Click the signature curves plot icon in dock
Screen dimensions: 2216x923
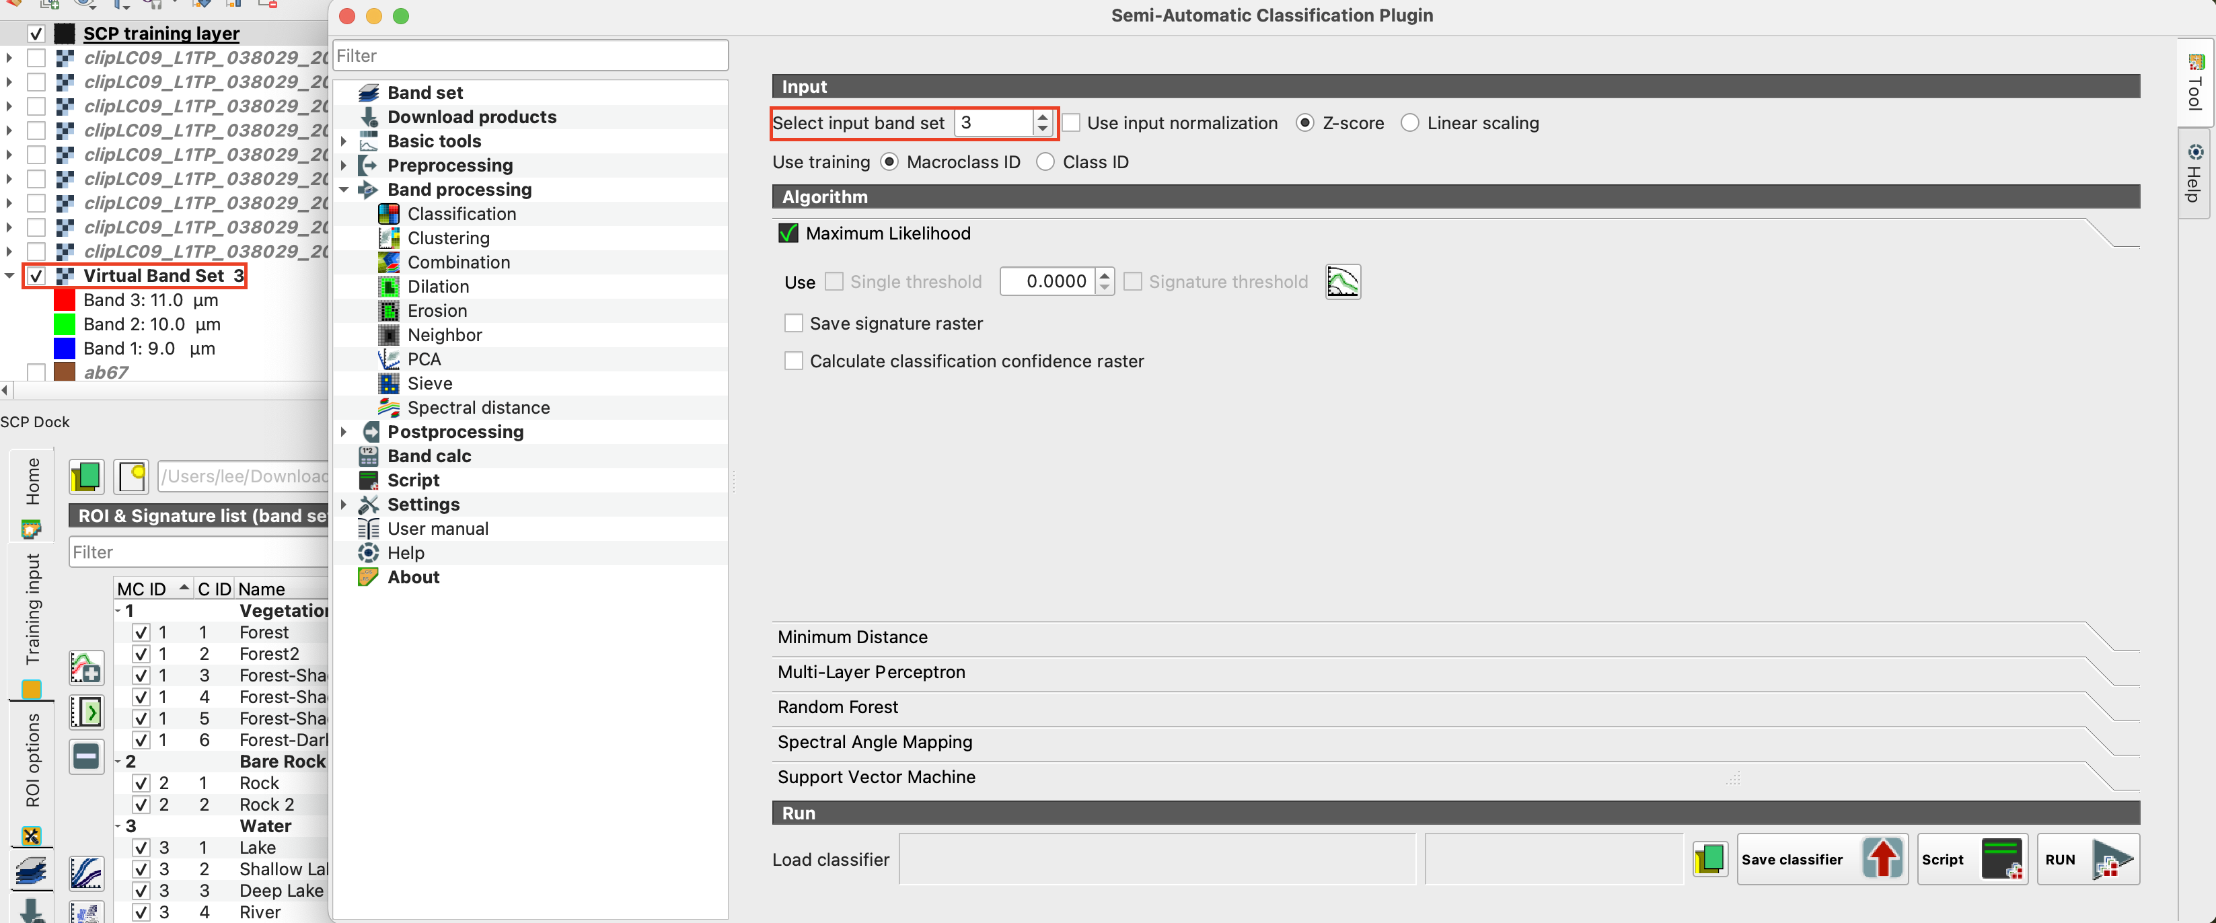(87, 873)
